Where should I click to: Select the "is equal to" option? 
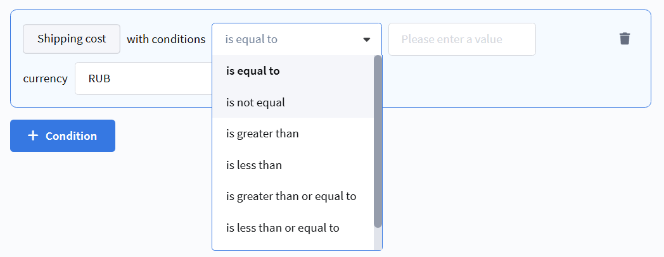tap(253, 71)
